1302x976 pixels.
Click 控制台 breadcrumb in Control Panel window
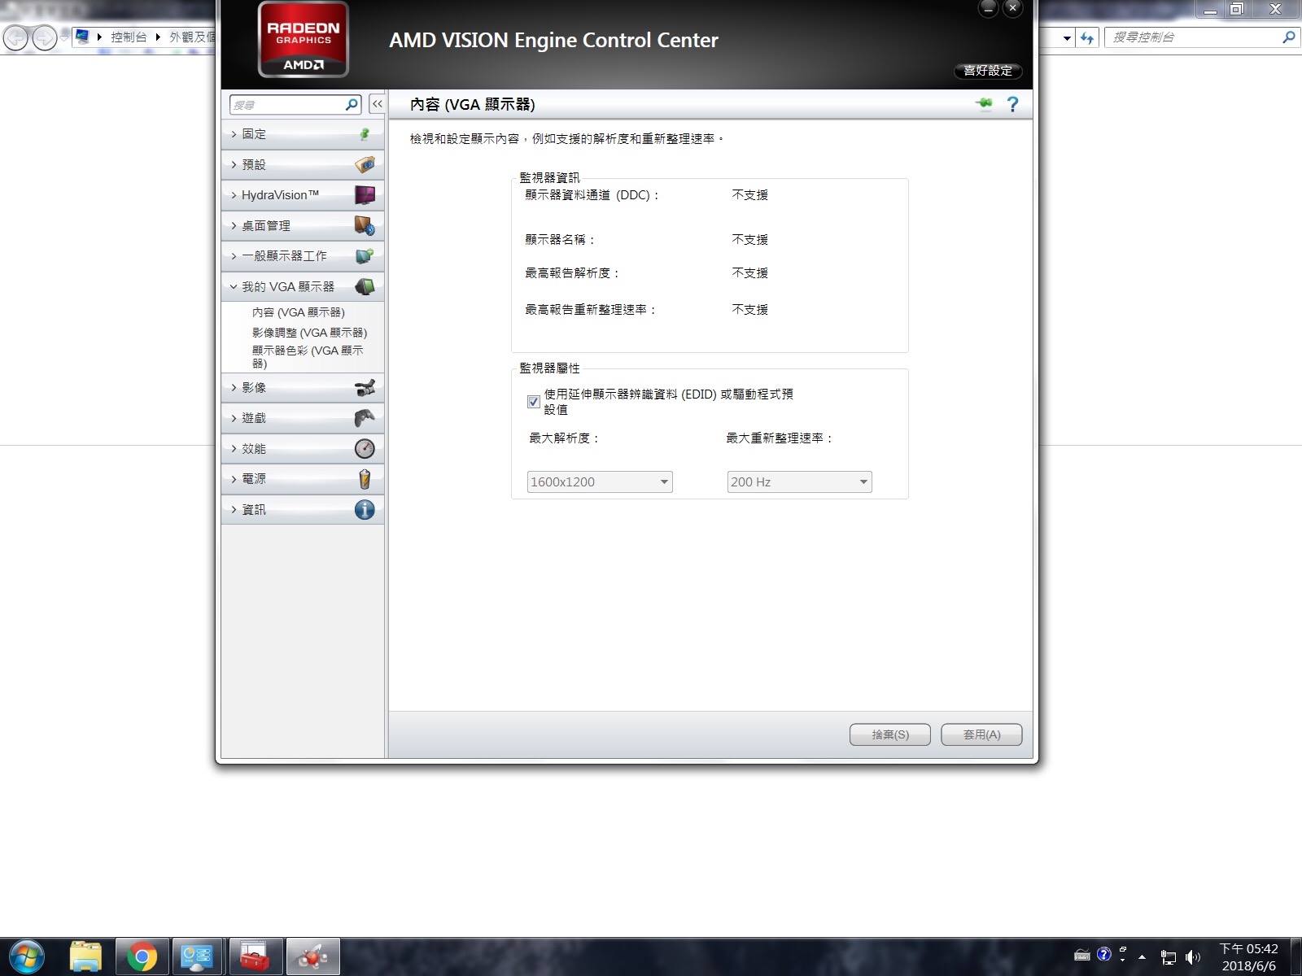point(129,37)
